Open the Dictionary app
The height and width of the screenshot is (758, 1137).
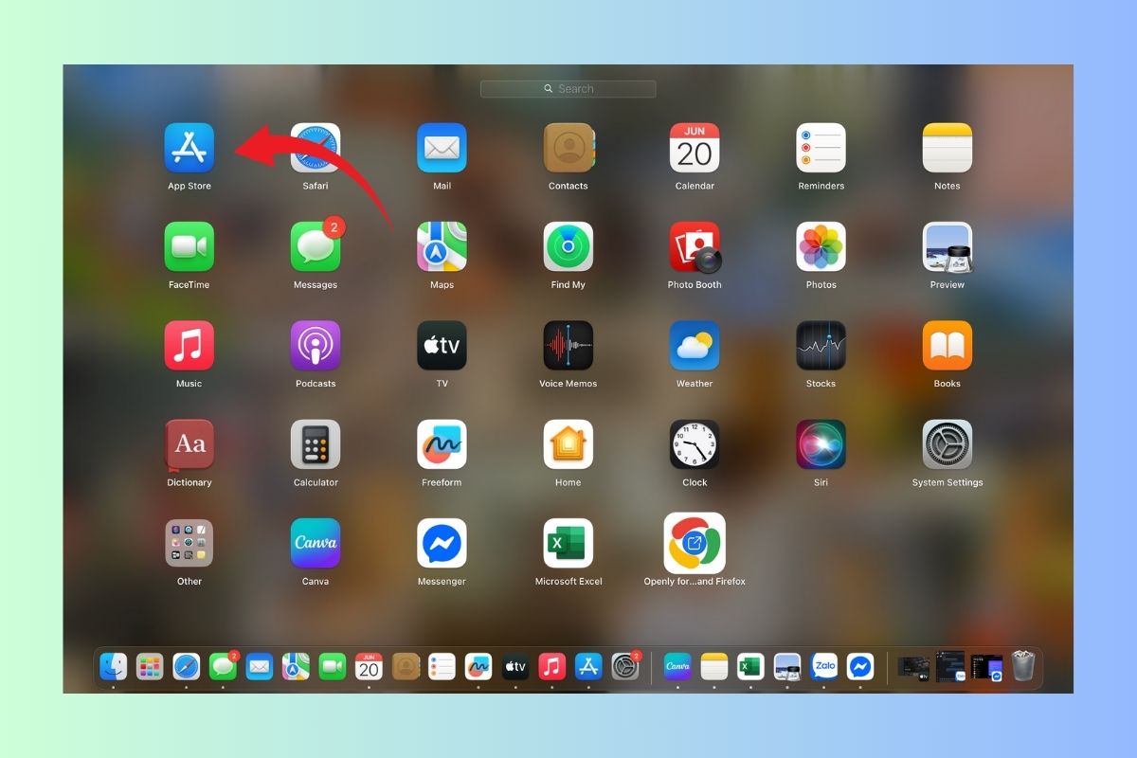point(189,444)
